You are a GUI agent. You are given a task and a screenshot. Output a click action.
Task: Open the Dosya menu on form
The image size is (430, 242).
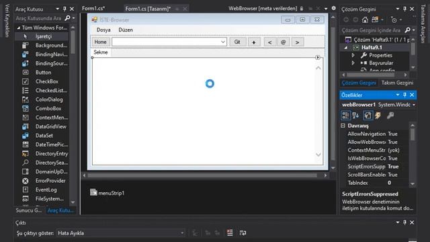pyautogui.click(x=103, y=30)
